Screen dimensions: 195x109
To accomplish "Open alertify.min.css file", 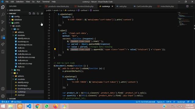I will click(24, 38).
